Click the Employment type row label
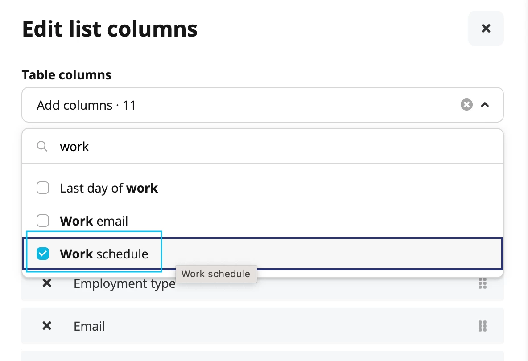 (x=124, y=284)
